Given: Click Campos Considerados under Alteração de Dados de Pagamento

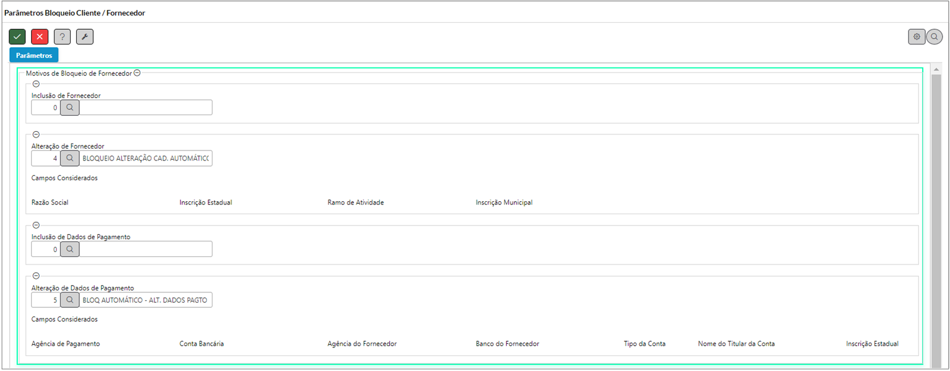Looking at the screenshot, I should (x=64, y=320).
